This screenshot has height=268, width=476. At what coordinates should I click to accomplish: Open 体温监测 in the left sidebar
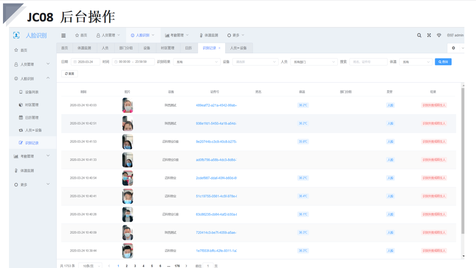point(27,171)
